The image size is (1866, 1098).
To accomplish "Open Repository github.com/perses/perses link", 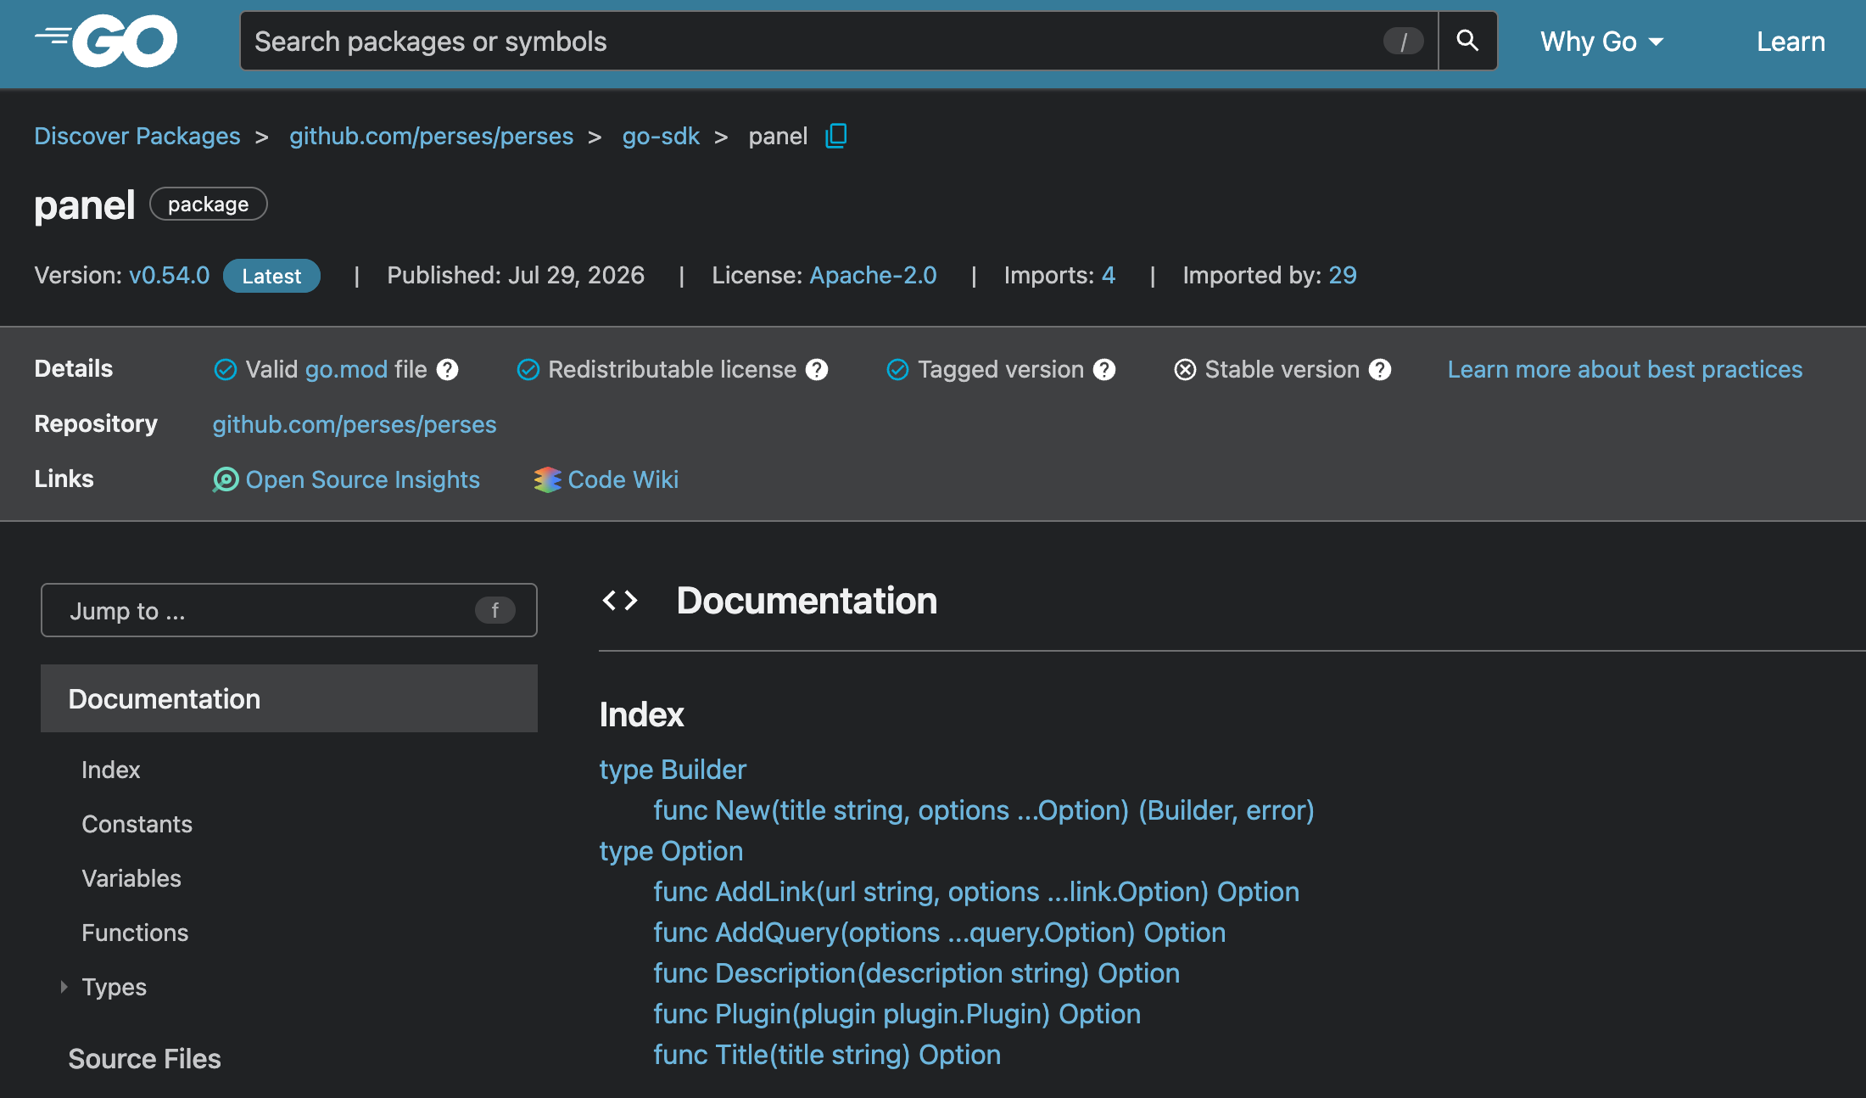I will click(355, 424).
